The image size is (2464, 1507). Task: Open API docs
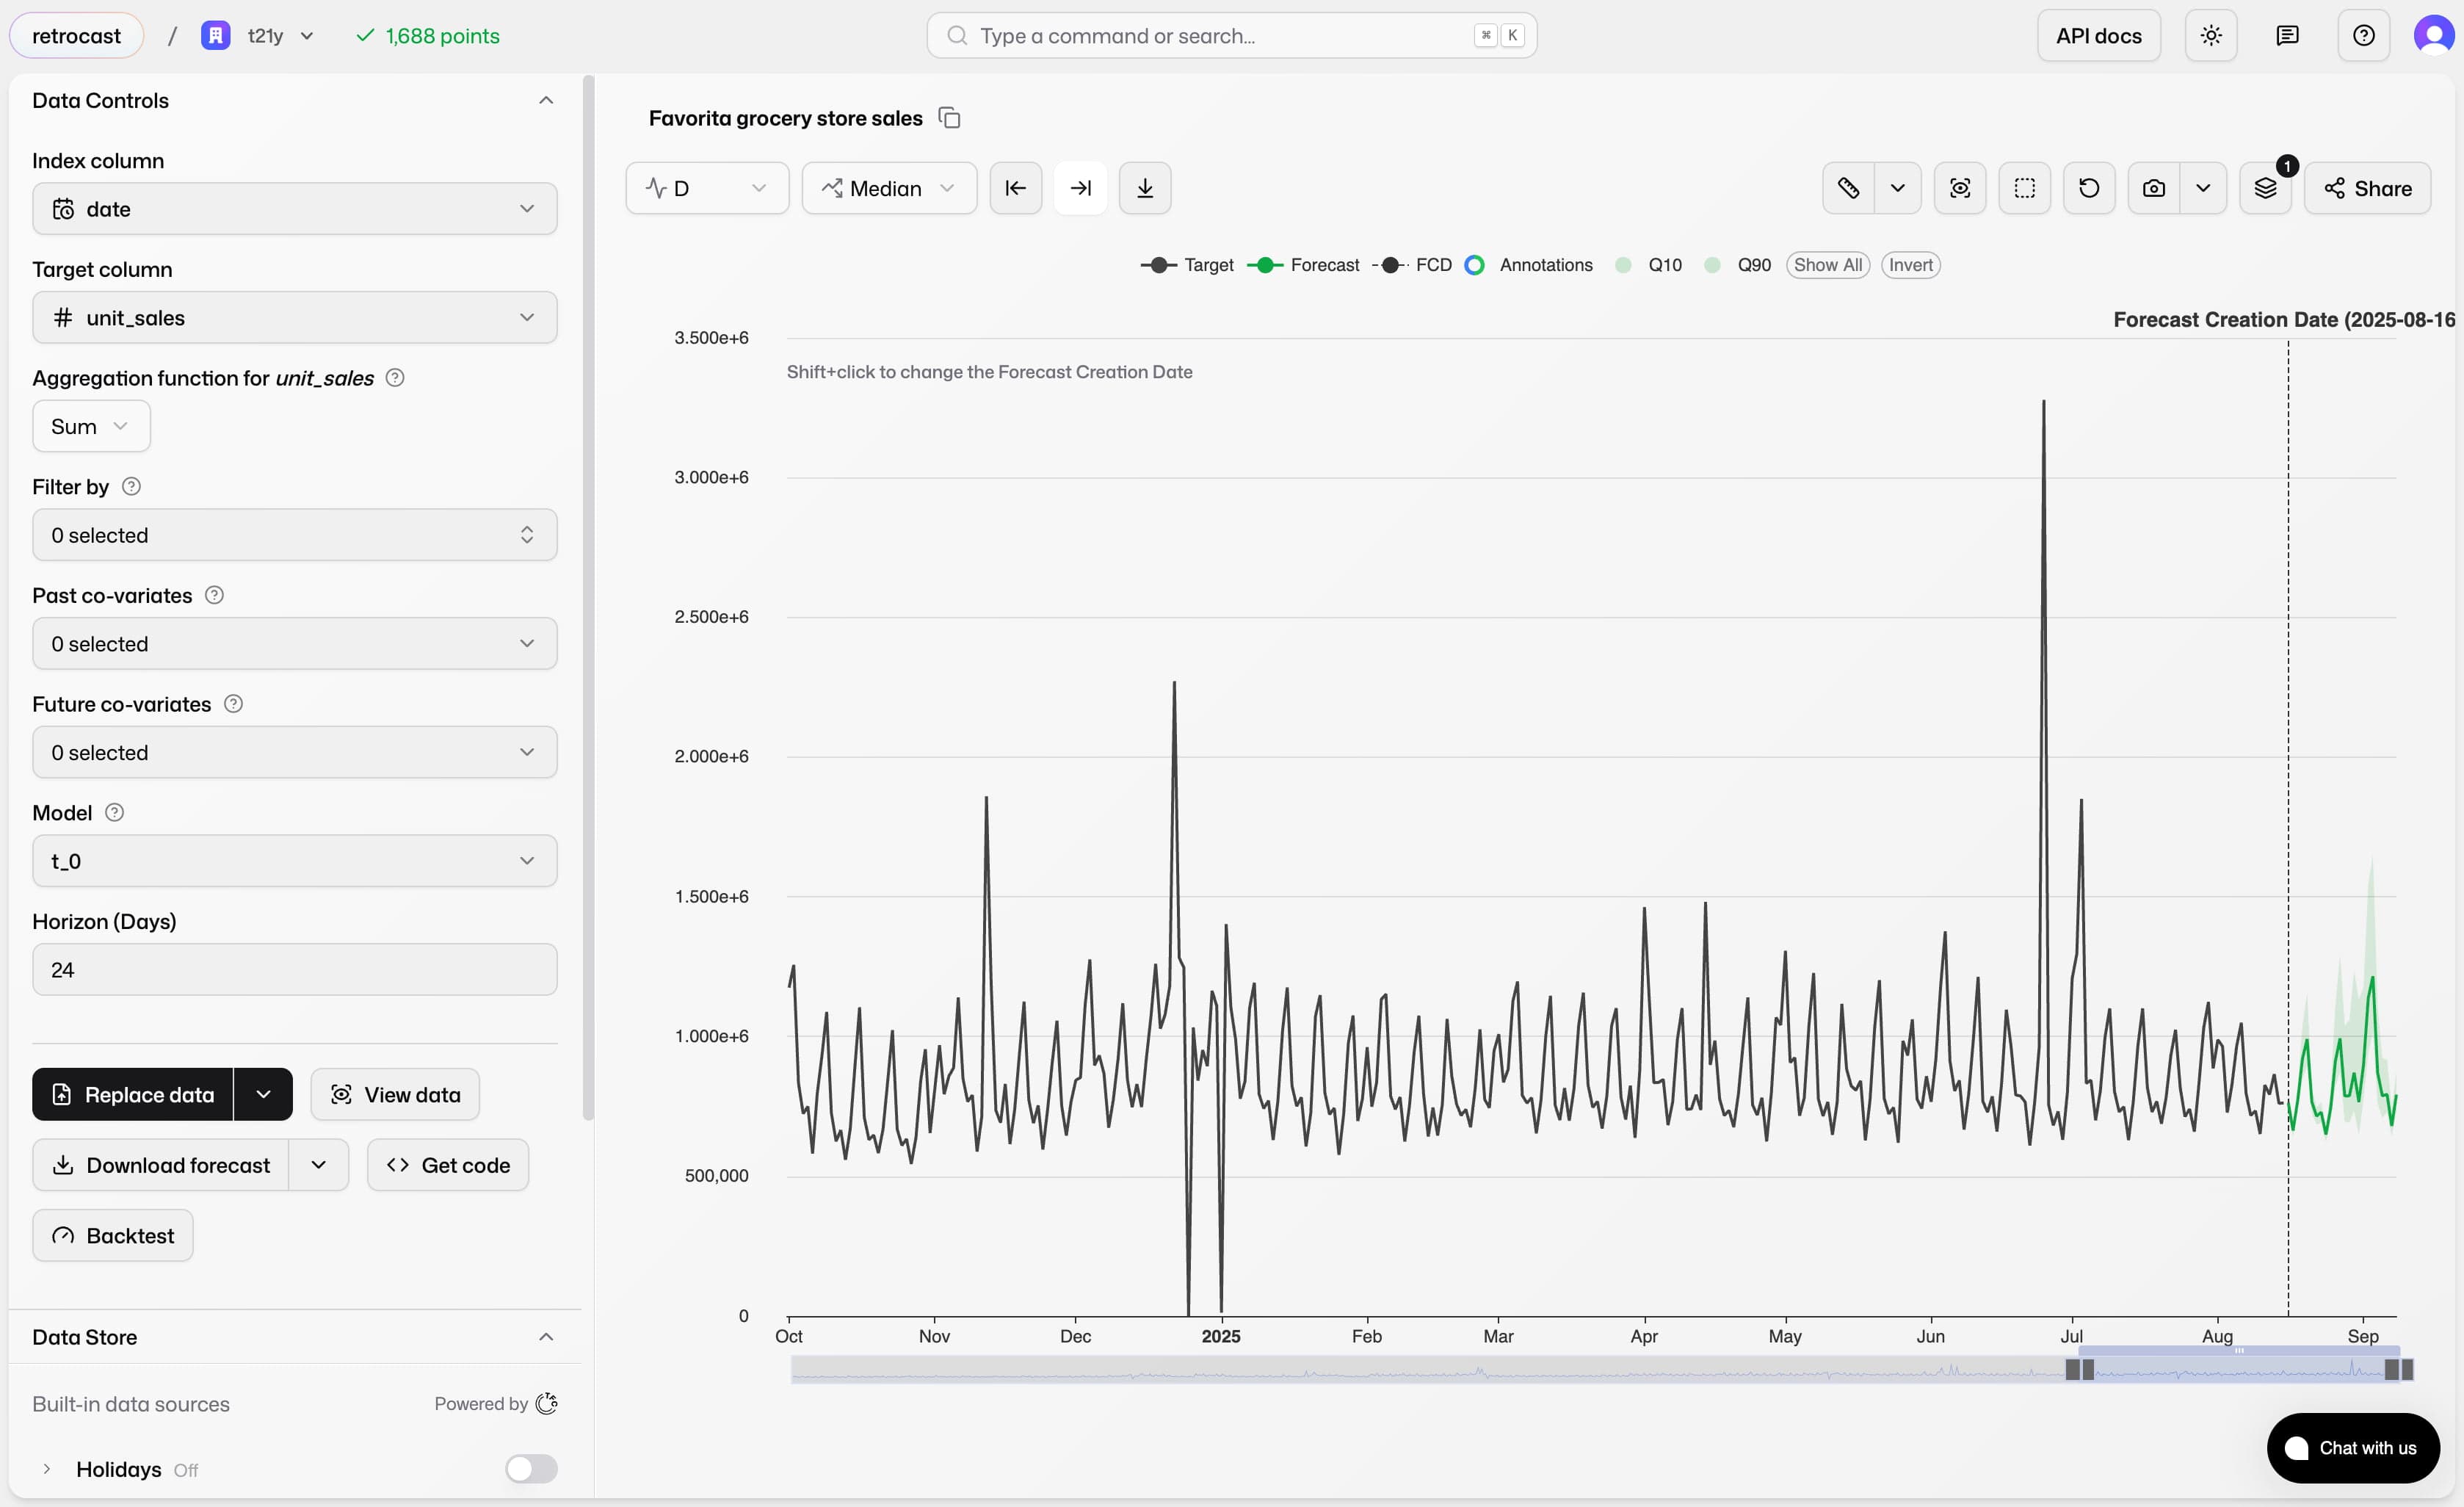click(x=2098, y=36)
